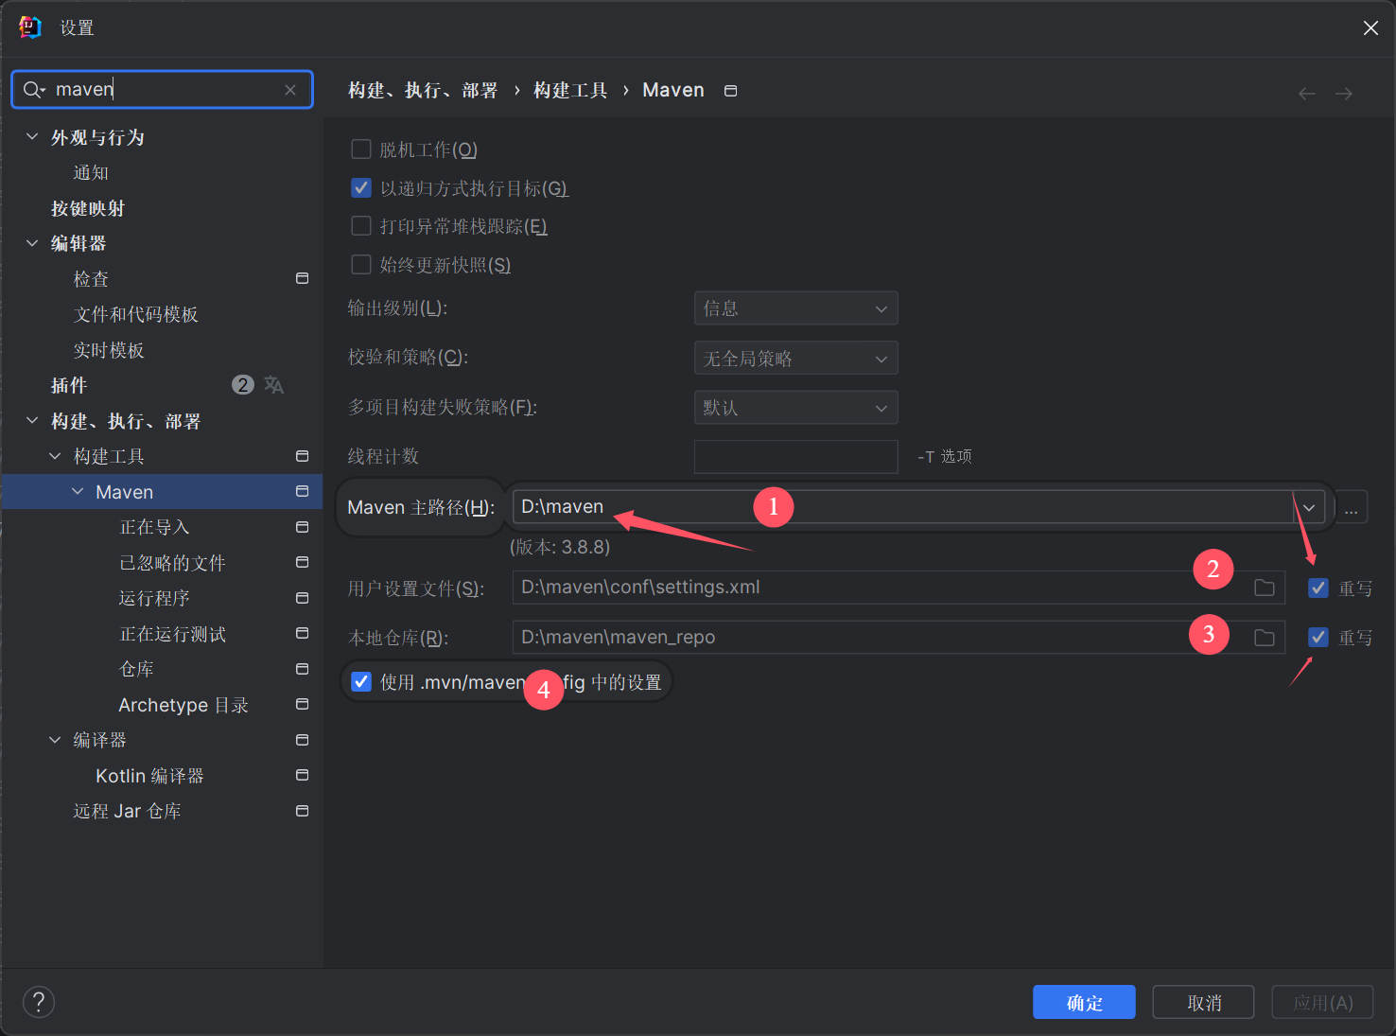Click the update count badge on 插件
Image resolution: width=1396 pixels, height=1036 pixels.
coord(243,385)
